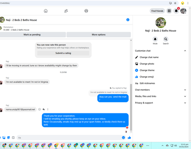Image resolution: width=191 pixels, height=149 pixels.
Task: Click the Aa Edit nicknames icon
Action: (x=136, y=84)
